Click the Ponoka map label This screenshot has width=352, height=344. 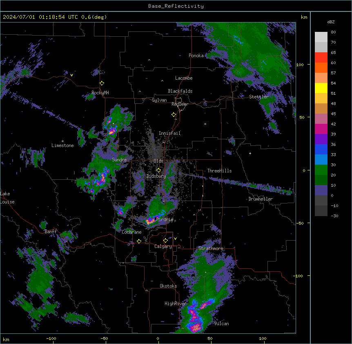196,56
